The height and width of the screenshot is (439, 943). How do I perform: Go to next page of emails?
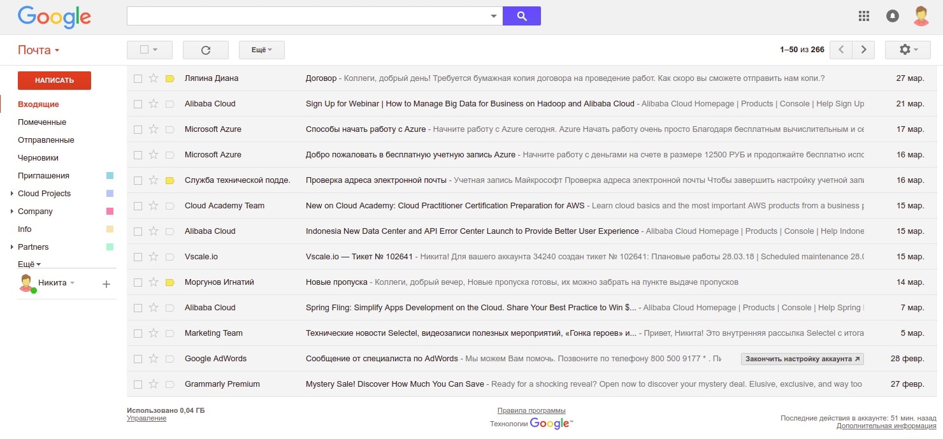coord(863,50)
